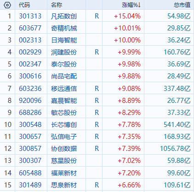Open stock name 慈星股份

(x=64, y=161)
